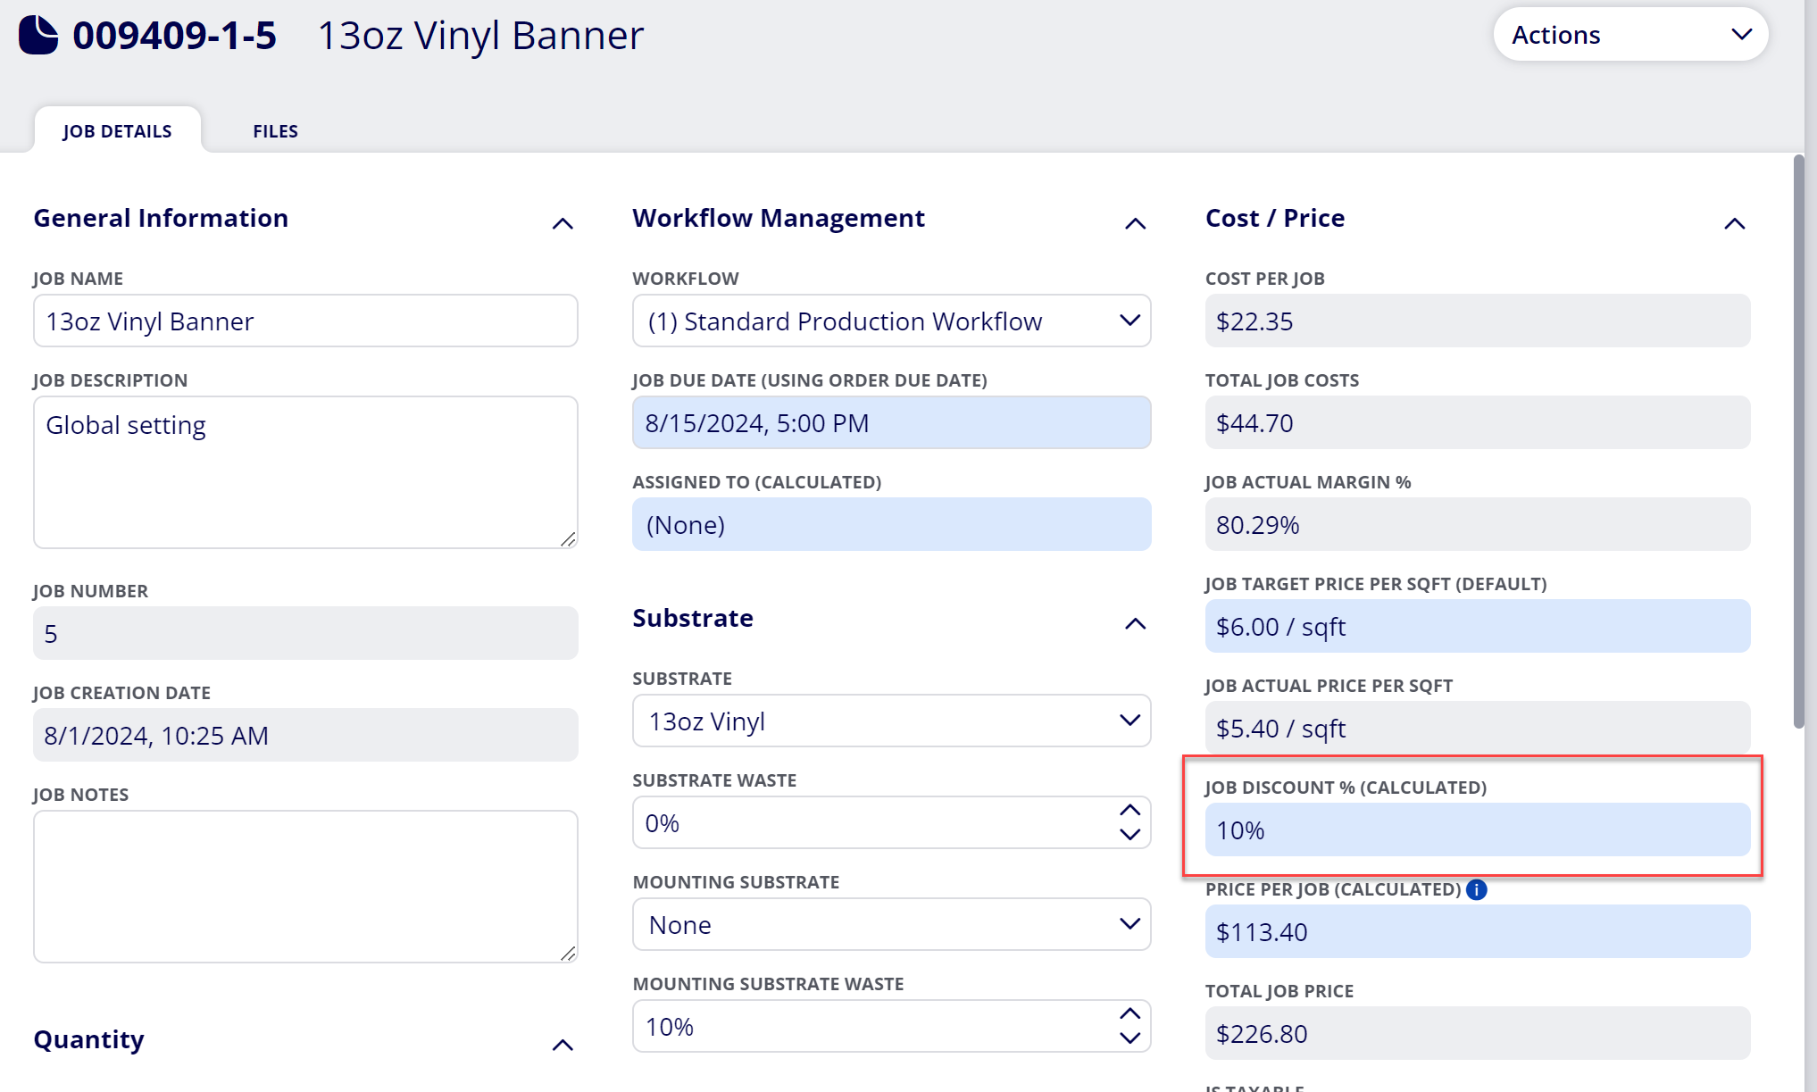The width and height of the screenshot is (1817, 1092).
Task: Click the Job Actual Margin value 80.29%
Action: (x=1477, y=524)
